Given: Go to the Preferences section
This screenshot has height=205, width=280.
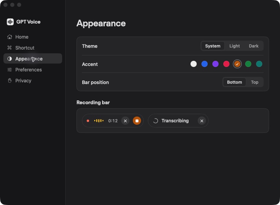Looking at the screenshot, I should click(x=33, y=69).
